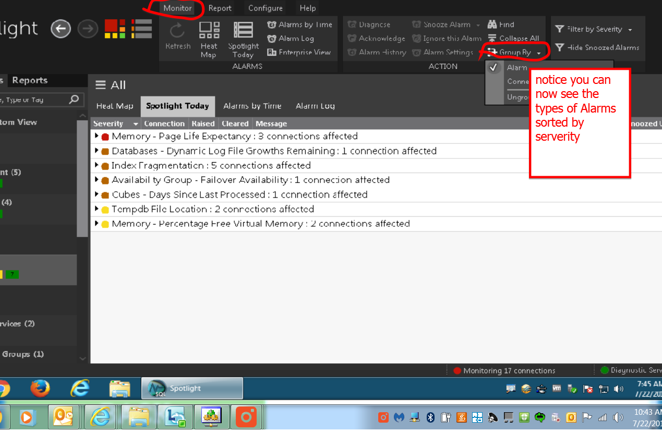This screenshot has width=662, height=444.
Task: Expand the Cubes - Days Since Last Processed row
Action: (97, 194)
